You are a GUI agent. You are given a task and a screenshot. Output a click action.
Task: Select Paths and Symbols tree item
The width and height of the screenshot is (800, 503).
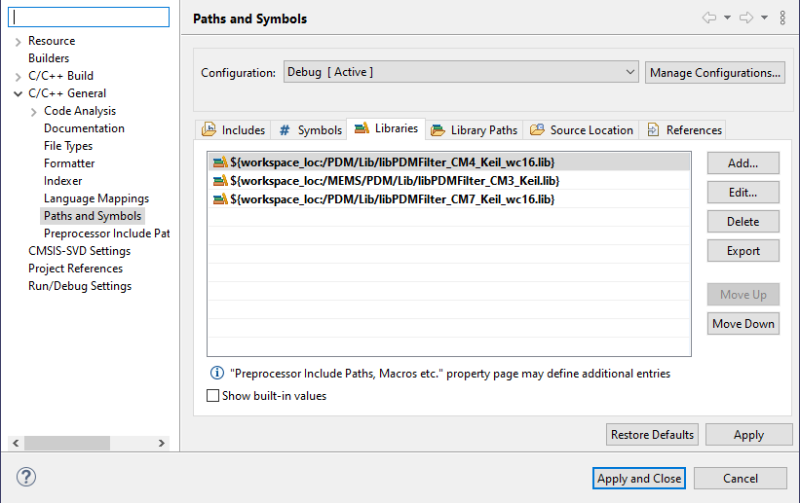[93, 216]
